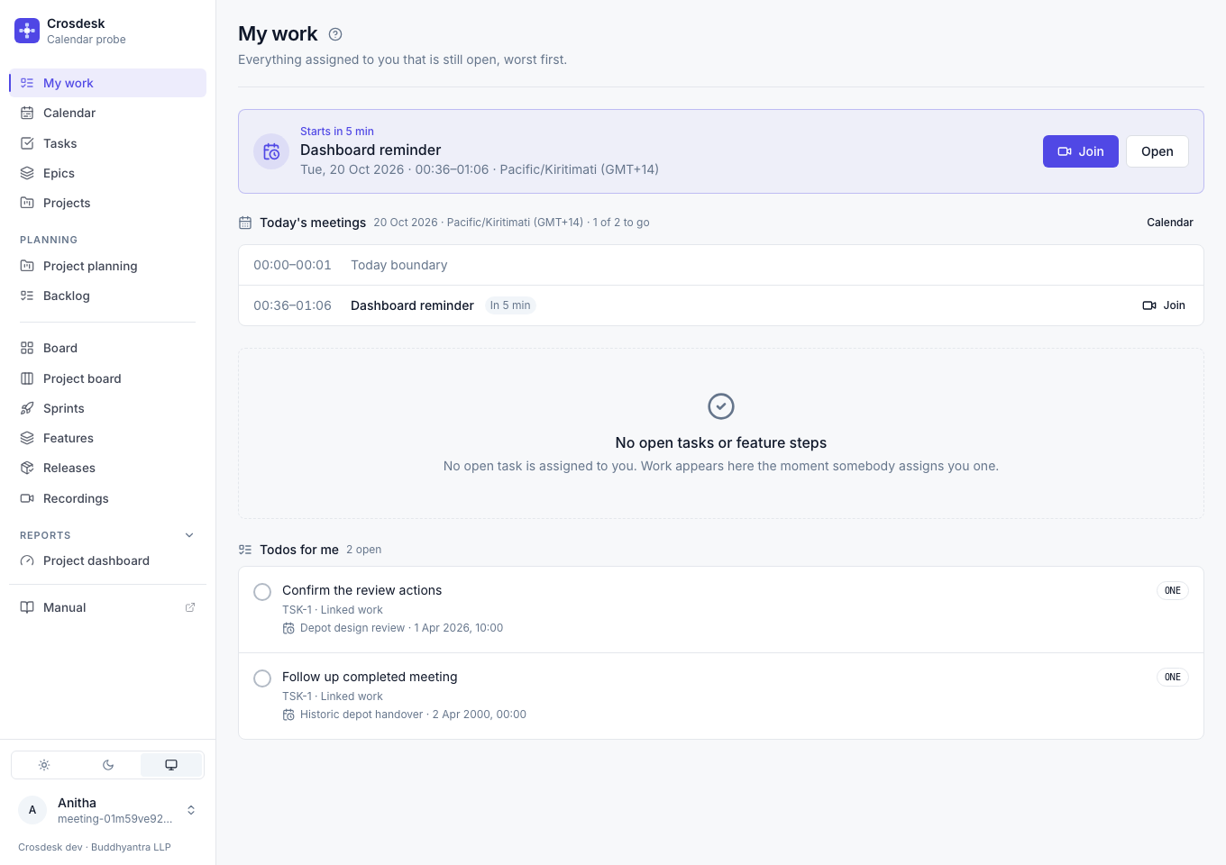The image size is (1226, 865).
Task: Collapse the Reports section
Action: tap(189, 535)
